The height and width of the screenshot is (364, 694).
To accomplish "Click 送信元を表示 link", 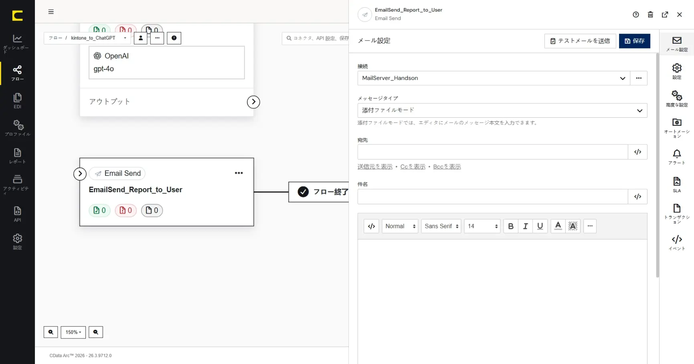I will click(375, 167).
